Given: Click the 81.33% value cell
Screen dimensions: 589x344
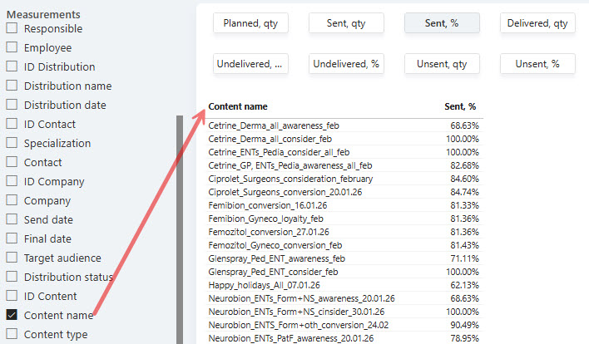Looking at the screenshot, I should pyautogui.click(x=465, y=205).
